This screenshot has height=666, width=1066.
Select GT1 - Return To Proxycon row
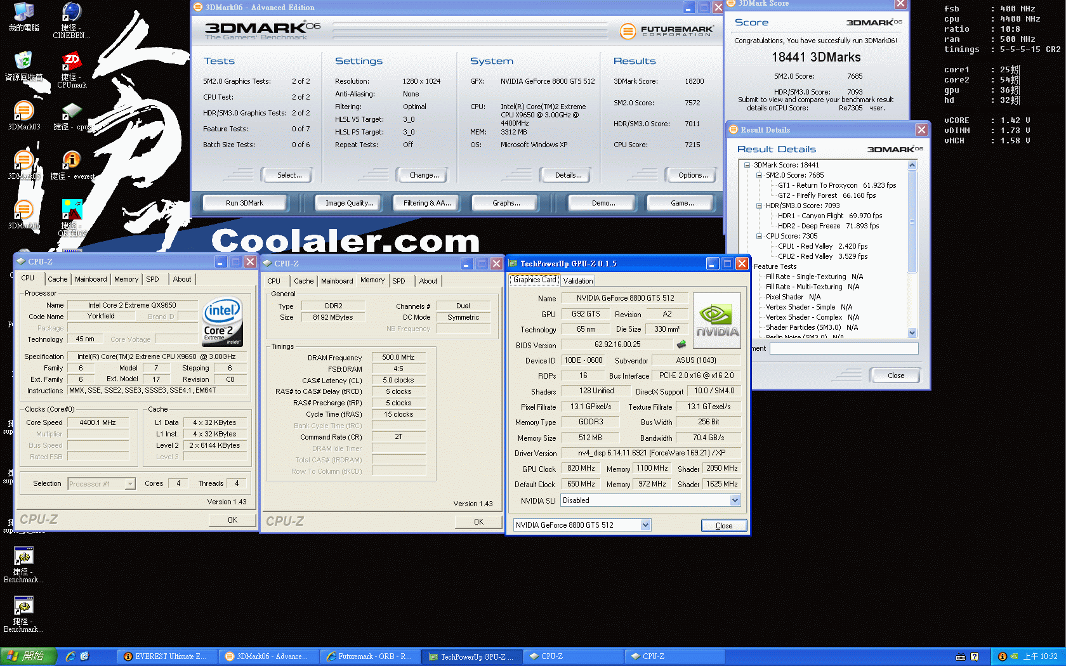click(837, 185)
